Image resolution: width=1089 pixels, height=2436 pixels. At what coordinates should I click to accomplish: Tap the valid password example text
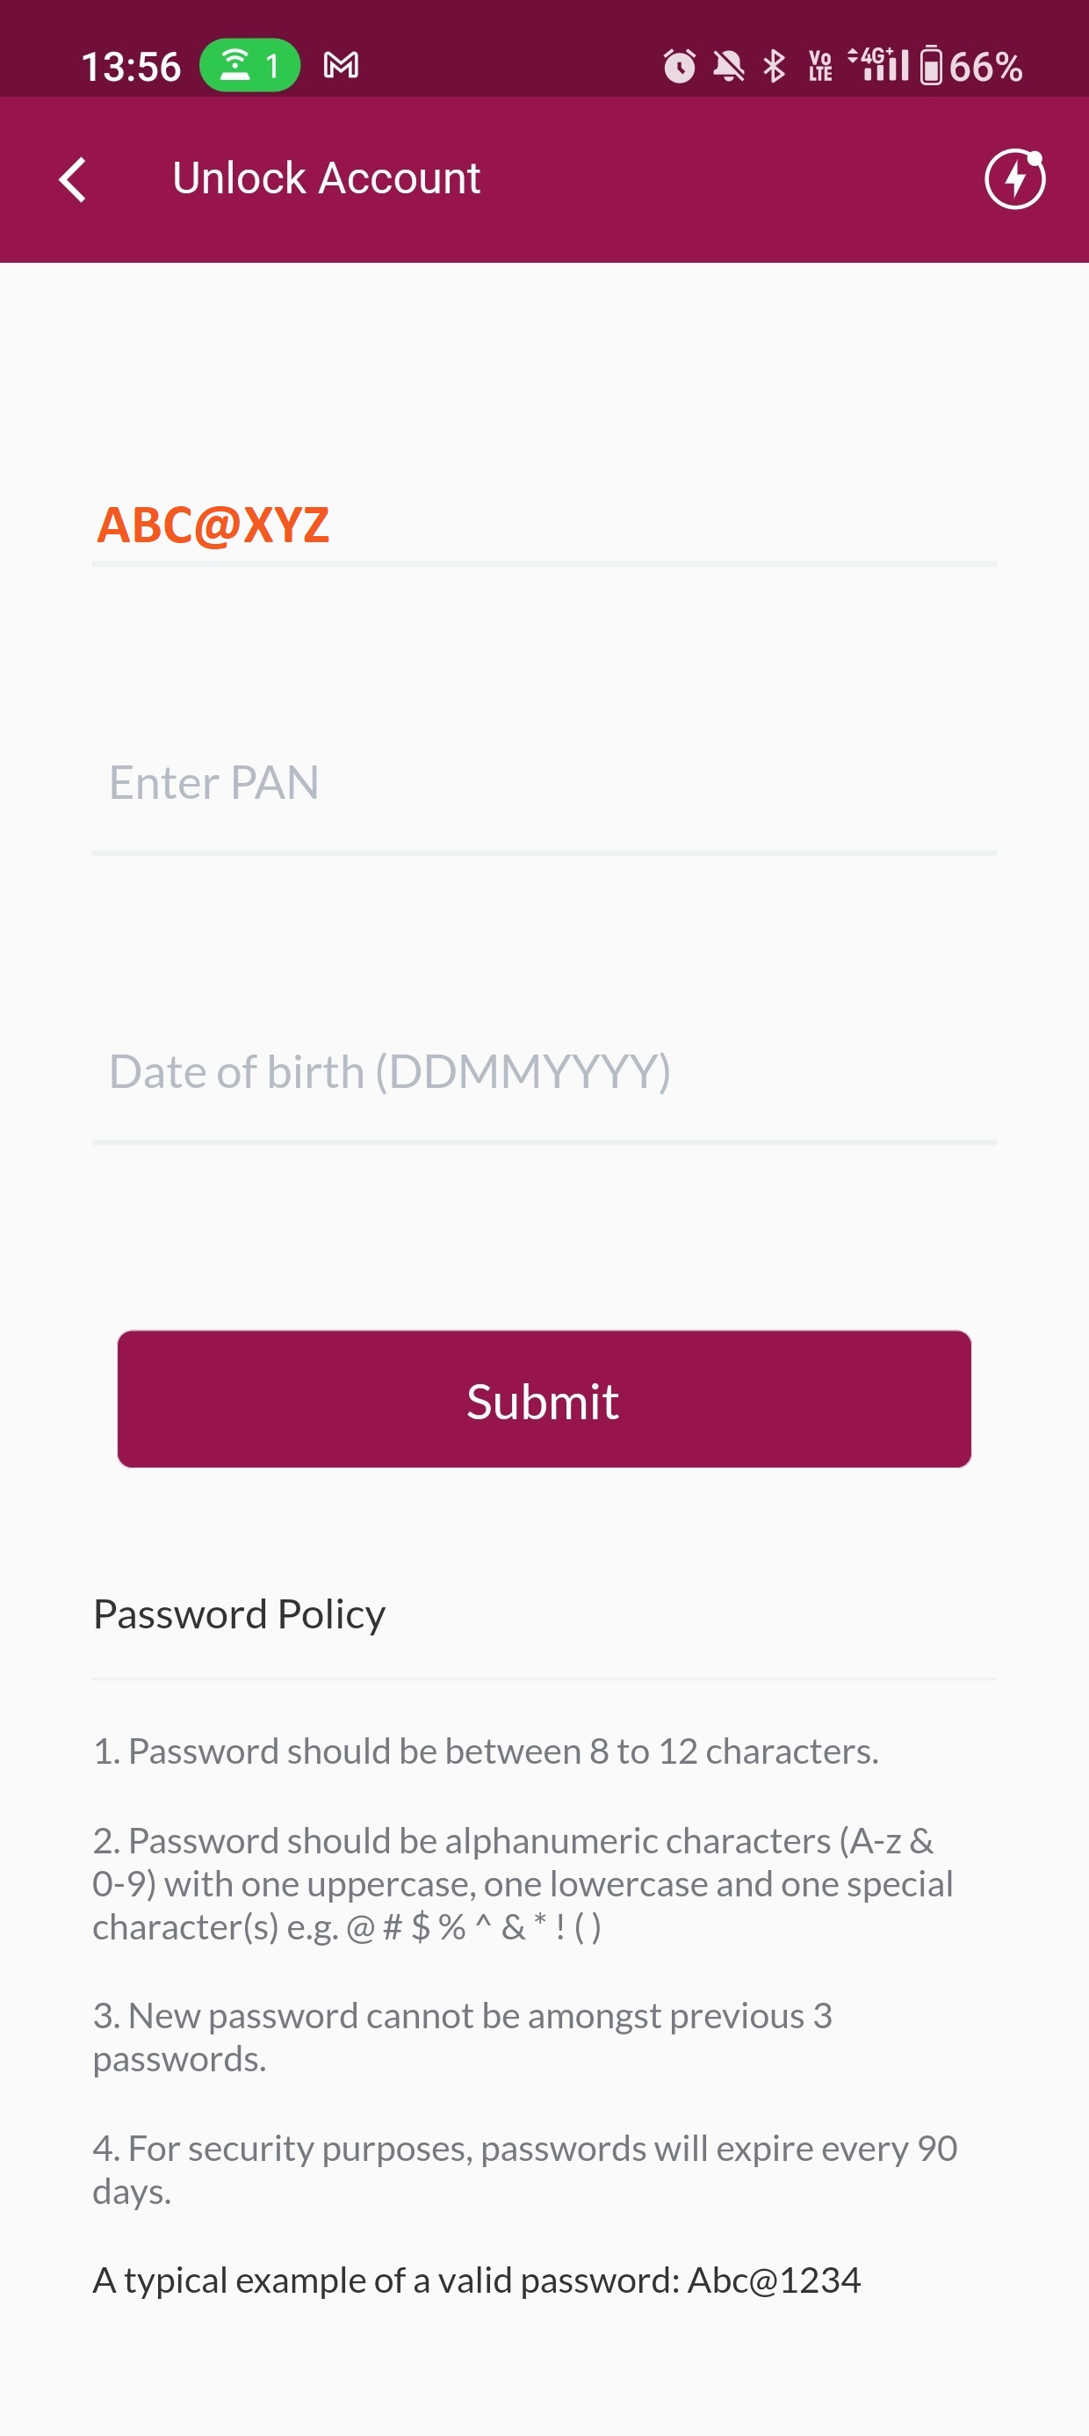pos(476,2281)
